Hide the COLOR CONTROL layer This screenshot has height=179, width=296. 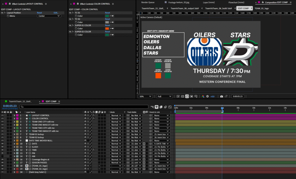point(2,118)
